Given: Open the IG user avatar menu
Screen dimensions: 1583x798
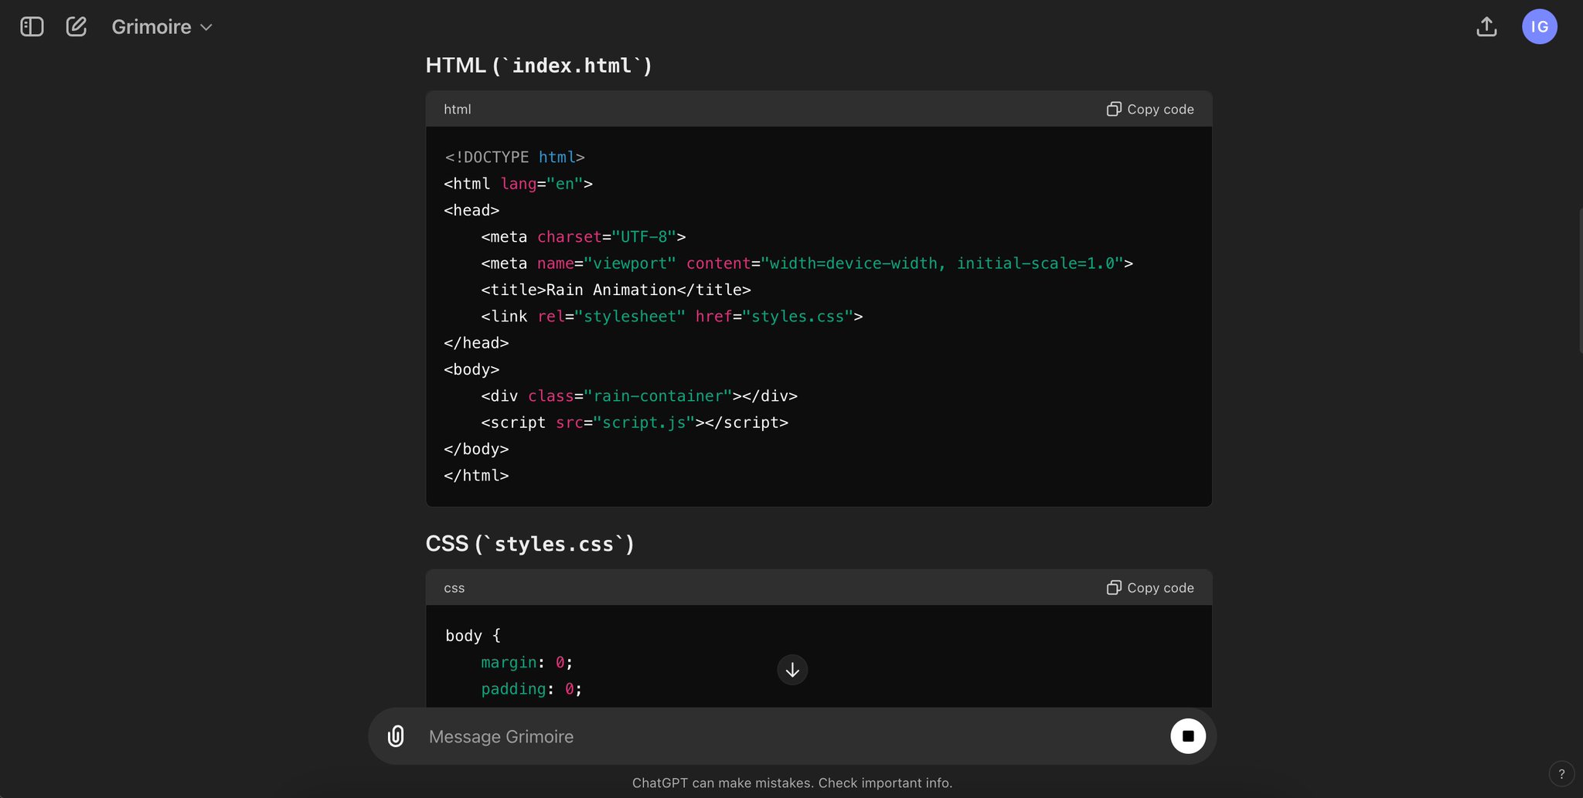Looking at the screenshot, I should [1540, 27].
